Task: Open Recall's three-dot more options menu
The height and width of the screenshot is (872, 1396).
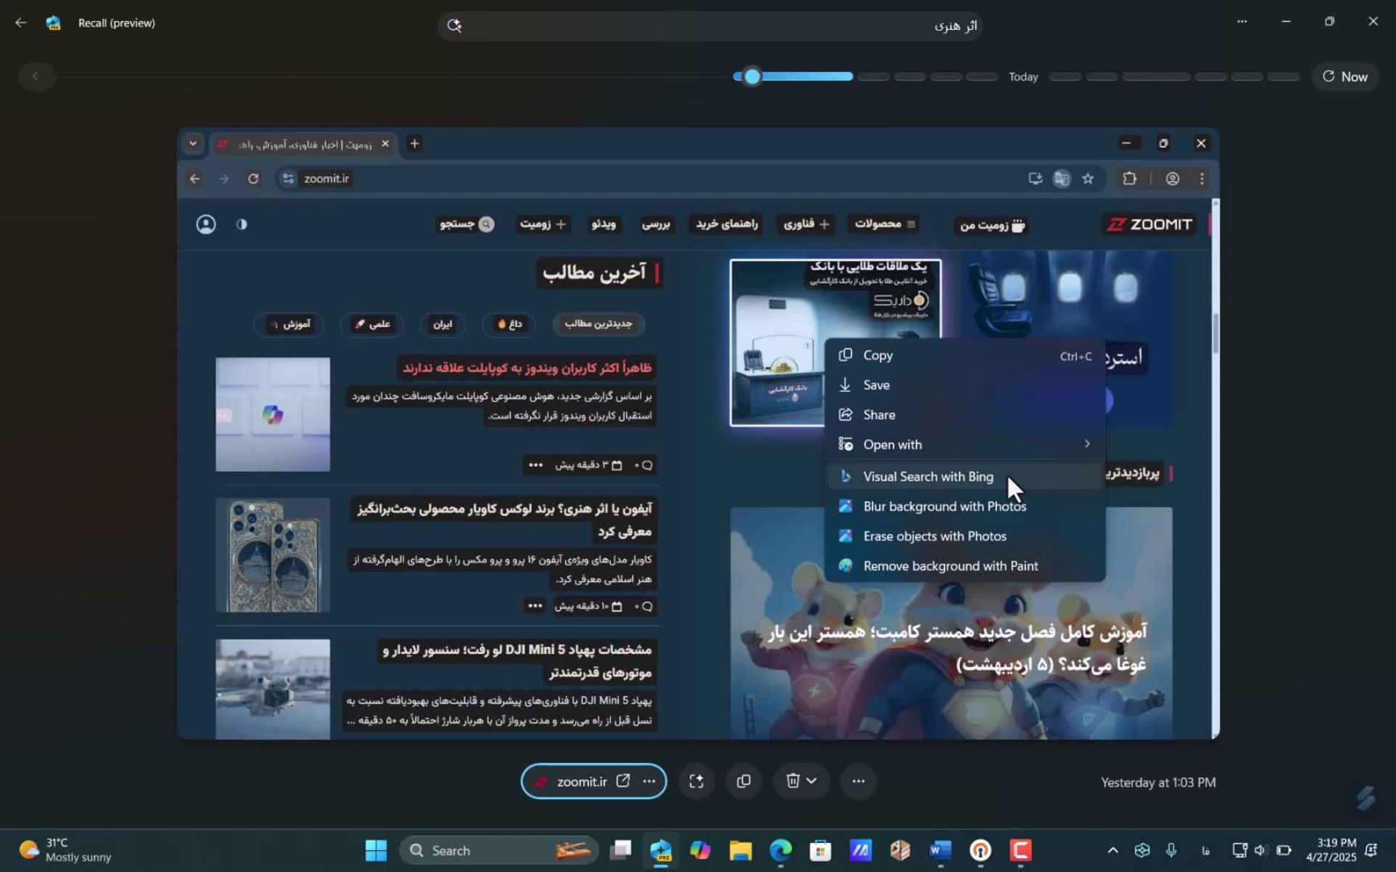Action: [1242, 22]
